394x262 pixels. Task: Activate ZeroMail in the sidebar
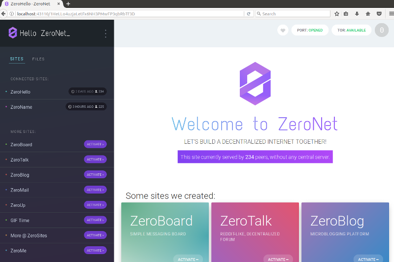(x=95, y=190)
